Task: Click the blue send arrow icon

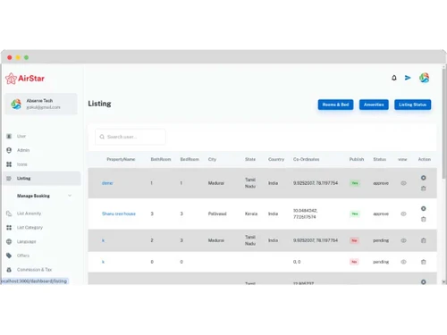Action: click(408, 78)
